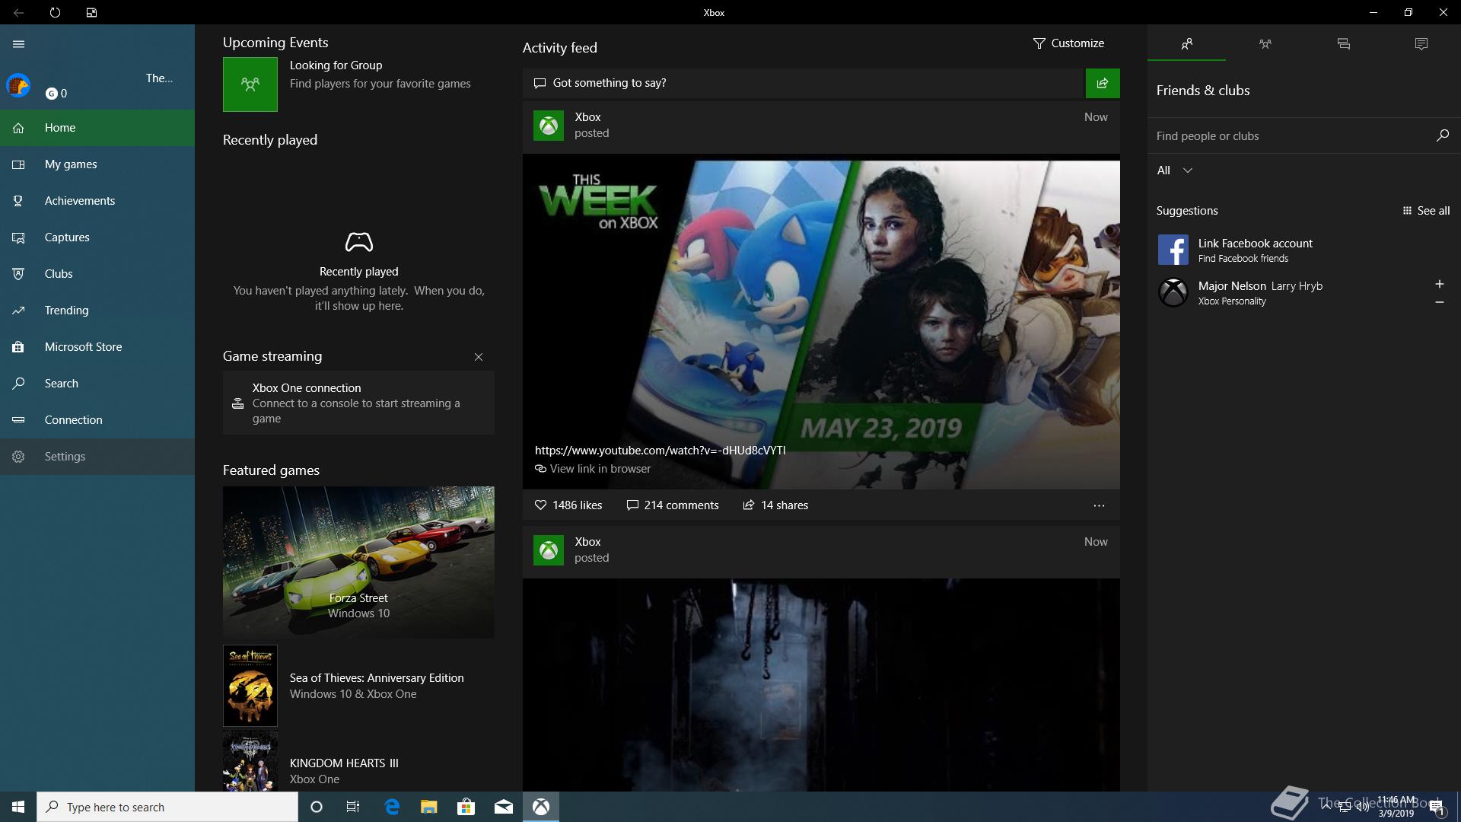Open Search in sidebar

pyautogui.click(x=97, y=384)
